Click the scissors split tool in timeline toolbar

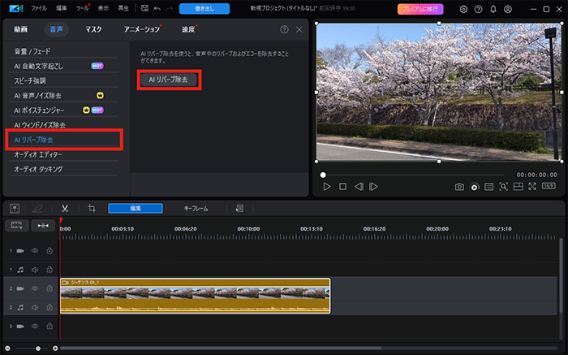64,209
